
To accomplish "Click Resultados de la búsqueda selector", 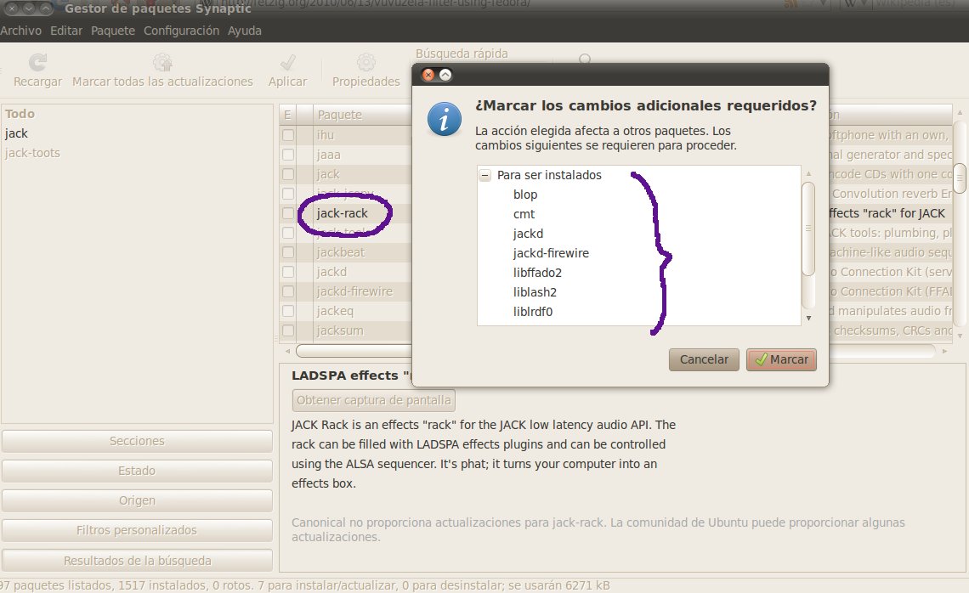I will [x=136, y=560].
